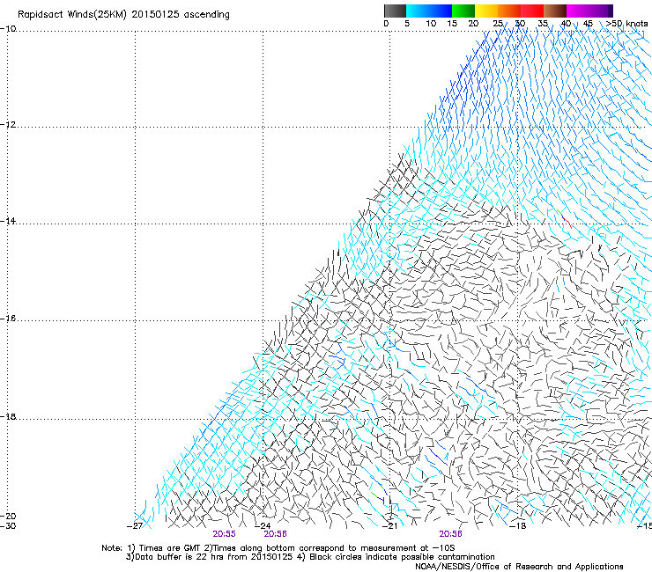
Task: Click the '-24' longitude axis label
Action: pyautogui.click(x=263, y=526)
